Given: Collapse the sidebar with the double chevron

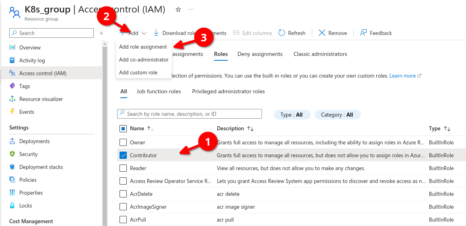Looking at the screenshot, I should pyautogui.click(x=101, y=33).
